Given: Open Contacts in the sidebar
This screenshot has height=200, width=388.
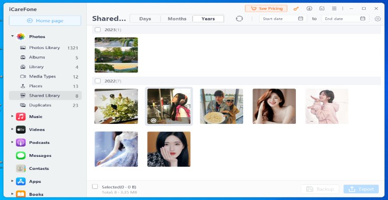Looking at the screenshot, I should click(x=38, y=168).
